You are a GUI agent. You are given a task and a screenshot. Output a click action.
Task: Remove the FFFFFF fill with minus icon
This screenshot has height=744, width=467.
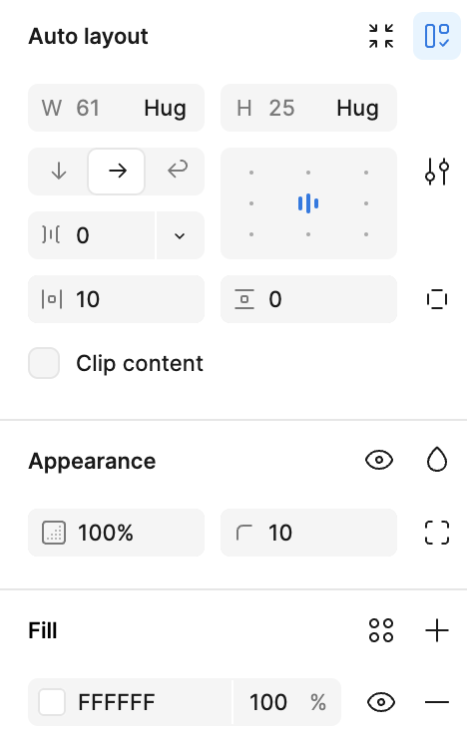[x=437, y=702]
